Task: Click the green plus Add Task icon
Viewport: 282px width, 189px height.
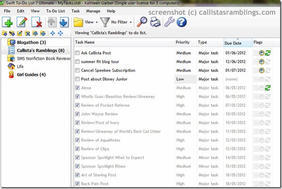Action: [x=8, y=22]
